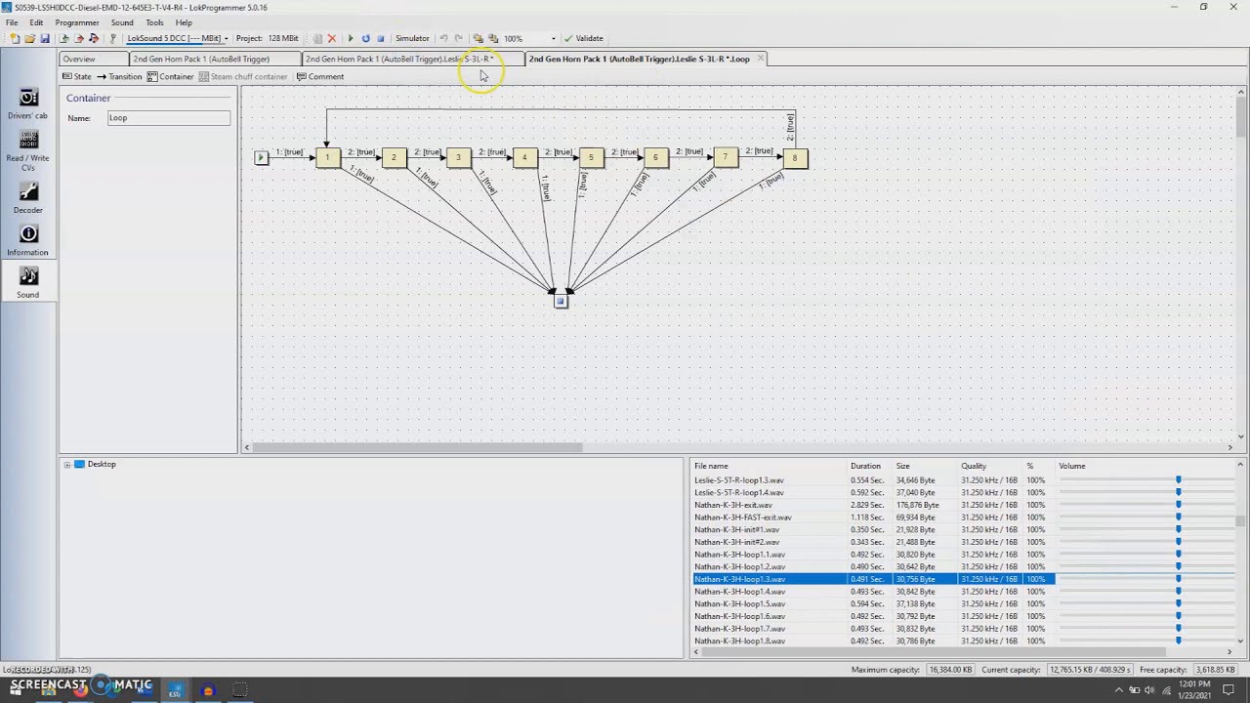Sort by File name column header
Viewport: 1250px width, 703px height.
(769, 466)
